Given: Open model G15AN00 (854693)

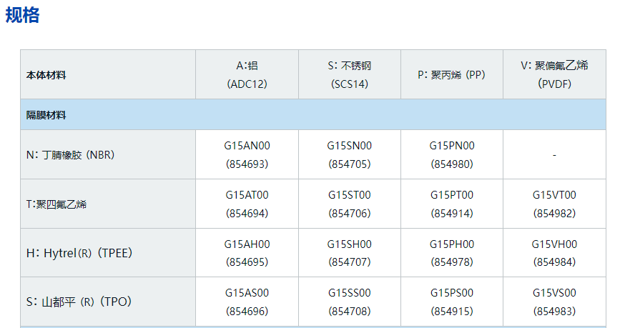Looking at the screenshot, I should (x=247, y=154).
